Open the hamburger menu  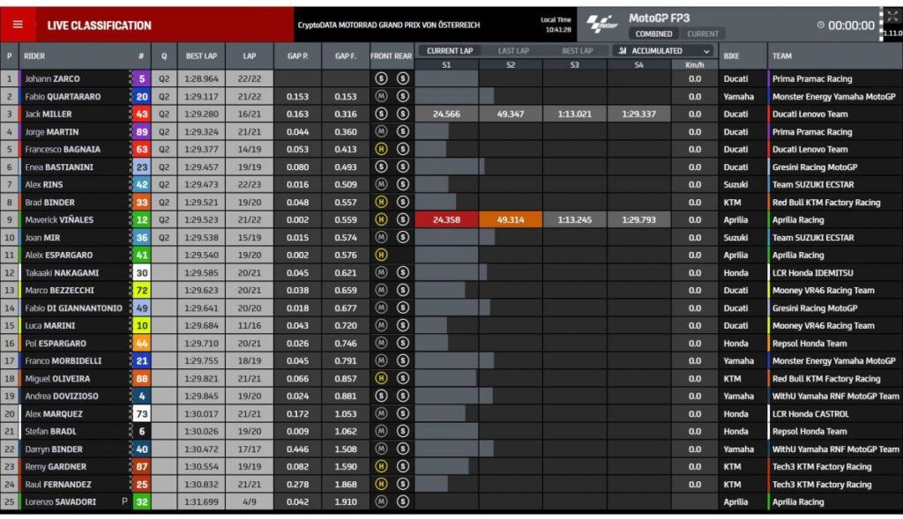click(x=18, y=25)
